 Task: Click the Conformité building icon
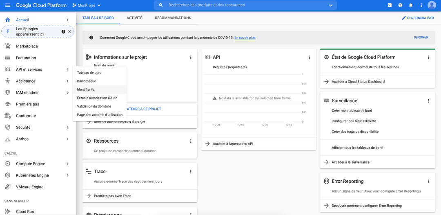click(x=8, y=116)
